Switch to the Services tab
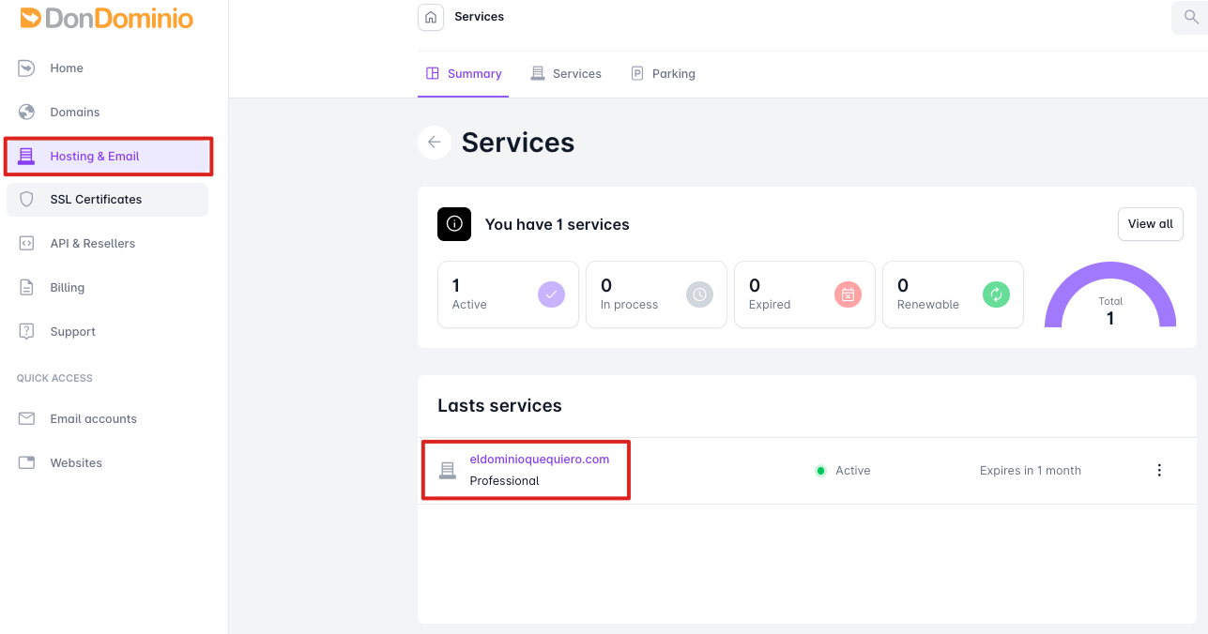The width and height of the screenshot is (1208, 634). click(566, 73)
